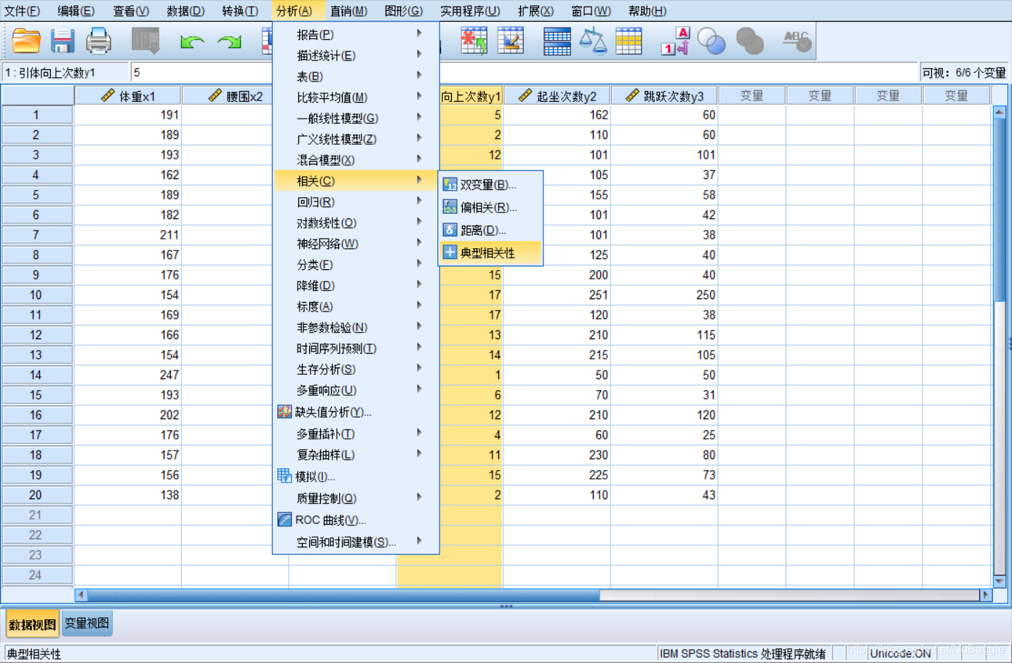Toggle Value Labels toolbar icon
The image size is (1012, 663).
coord(675,41)
